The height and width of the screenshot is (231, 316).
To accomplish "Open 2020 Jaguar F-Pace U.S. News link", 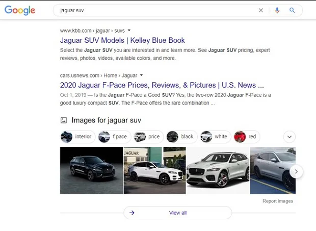I will click(x=162, y=85).
